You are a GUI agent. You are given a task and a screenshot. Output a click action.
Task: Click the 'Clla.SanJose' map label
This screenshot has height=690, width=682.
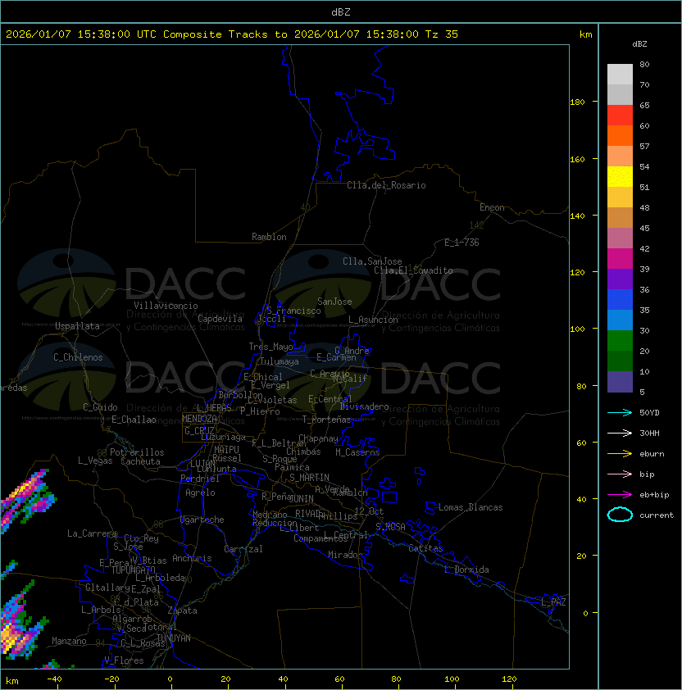372,261
